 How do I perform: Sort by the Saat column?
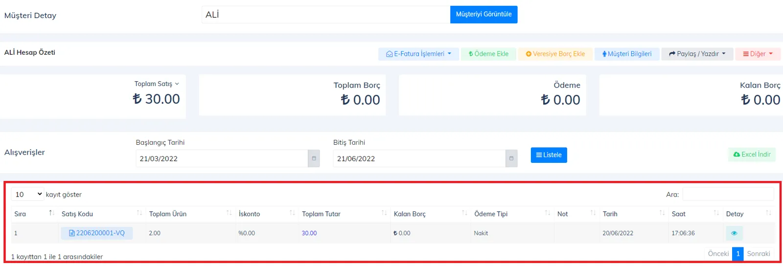(695, 214)
